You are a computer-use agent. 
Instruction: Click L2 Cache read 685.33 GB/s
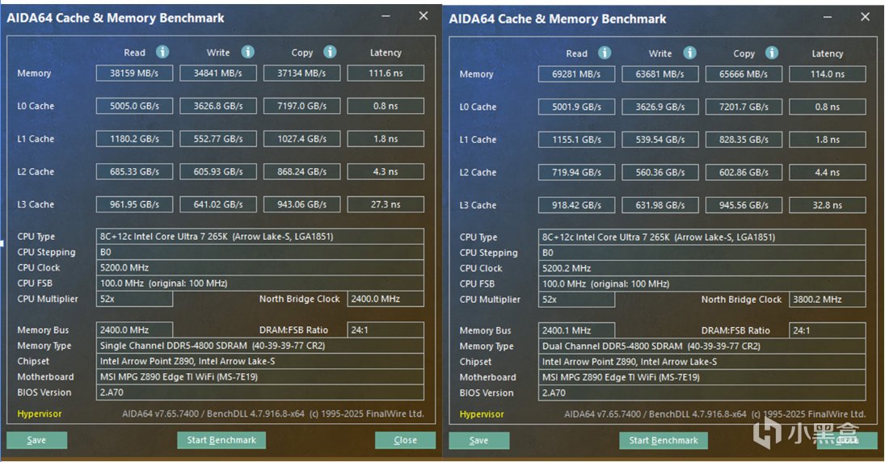pos(134,171)
